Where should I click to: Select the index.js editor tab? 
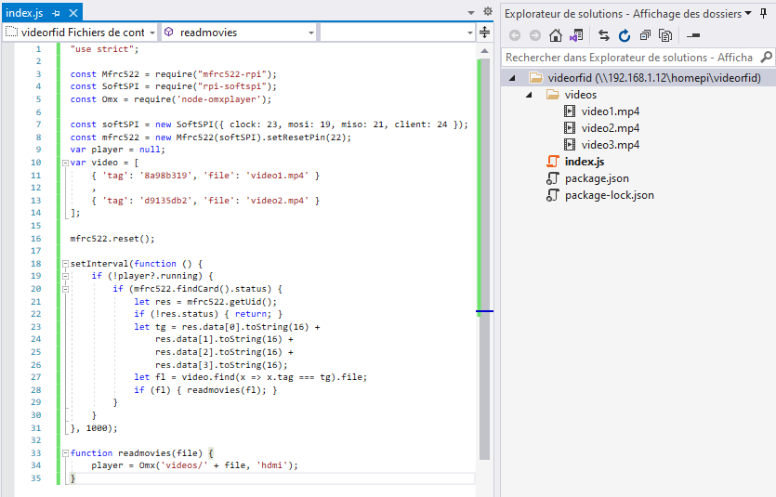point(25,13)
